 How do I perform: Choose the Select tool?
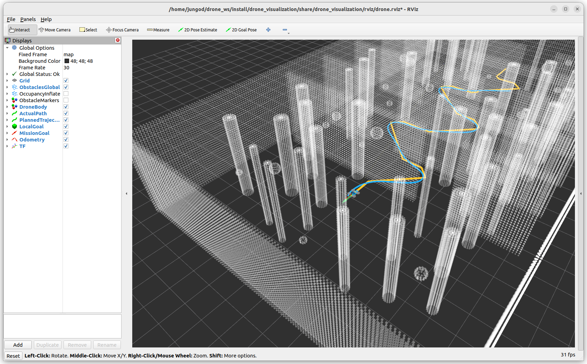(88, 30)
